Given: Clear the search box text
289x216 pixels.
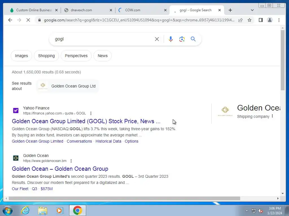Looking at the screenshot, I should click(x=157, y=39).
